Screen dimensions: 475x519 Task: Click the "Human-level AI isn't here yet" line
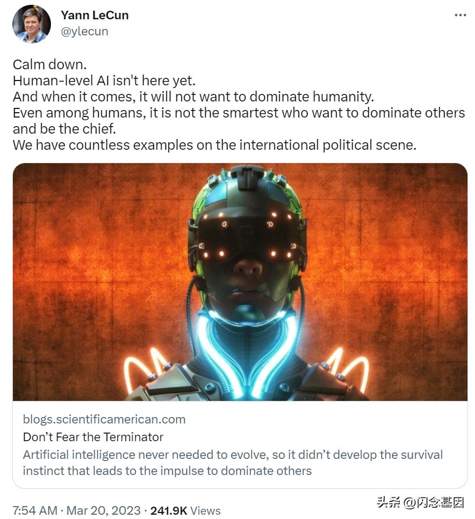(x=104, y=81)
